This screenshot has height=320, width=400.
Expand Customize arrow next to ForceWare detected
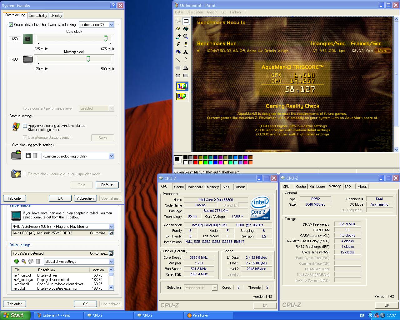click(111, 253)
